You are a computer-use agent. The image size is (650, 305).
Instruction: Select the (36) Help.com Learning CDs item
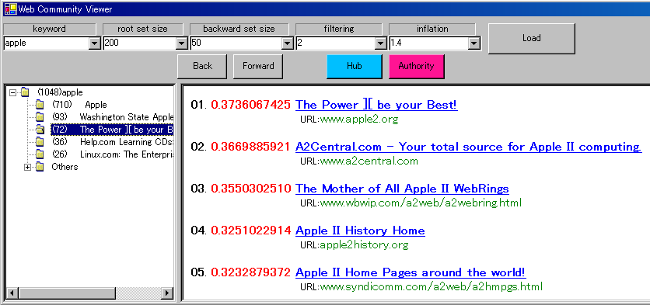pos(113,142)
